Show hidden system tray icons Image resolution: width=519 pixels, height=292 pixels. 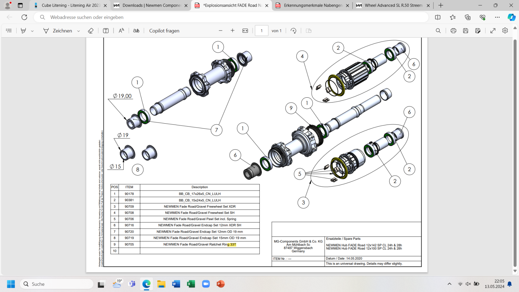(449, 284)
